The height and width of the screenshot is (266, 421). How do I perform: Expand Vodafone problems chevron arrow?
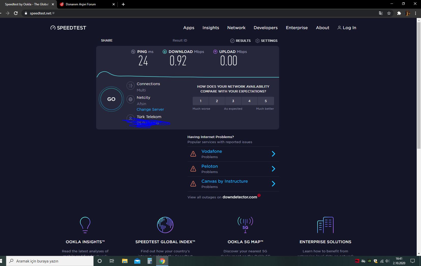273,154
